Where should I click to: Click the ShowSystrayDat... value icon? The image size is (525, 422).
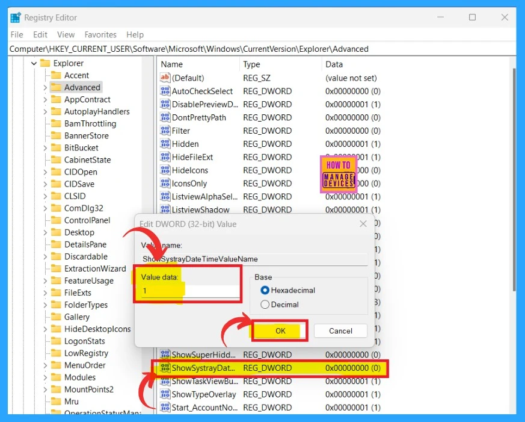(165, 368)
